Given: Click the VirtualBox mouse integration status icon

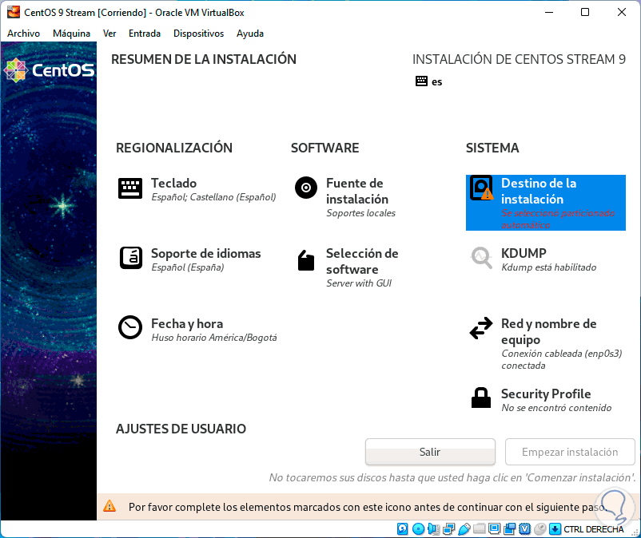Looking at the screenshot, I should pyautogui.click(x=540, y=529).
